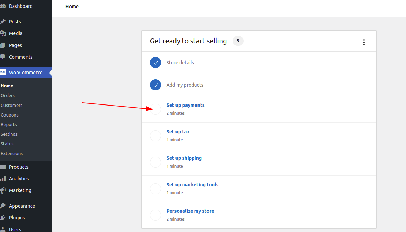406x232 pixels.
Task: Click '1 minute' under Set up marketing tools
Action: coord(174,193)
